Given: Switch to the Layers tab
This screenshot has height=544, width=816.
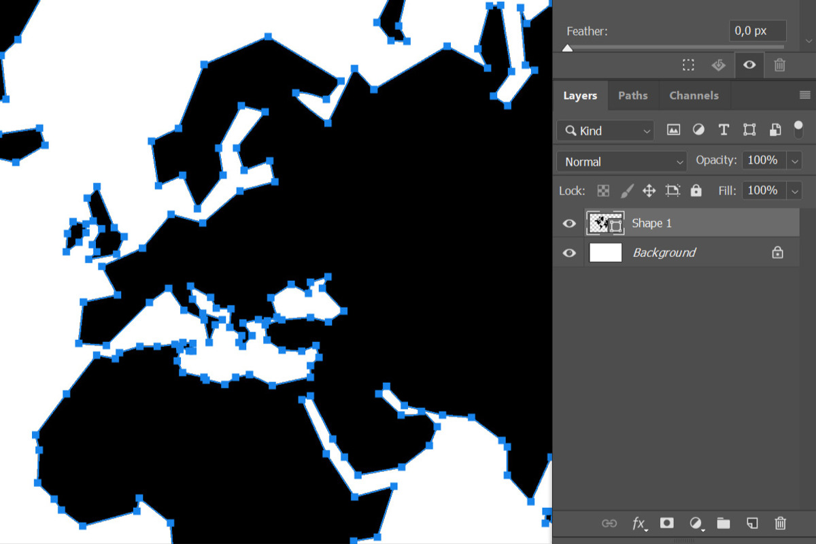Looking at the screenshot, I should pos(580,96).
